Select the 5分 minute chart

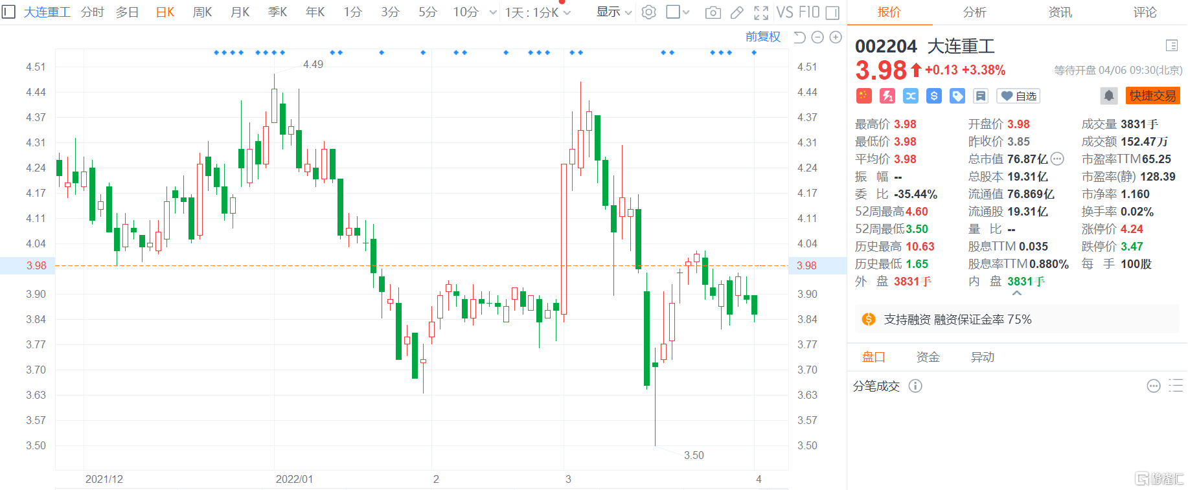click(428, 12)
